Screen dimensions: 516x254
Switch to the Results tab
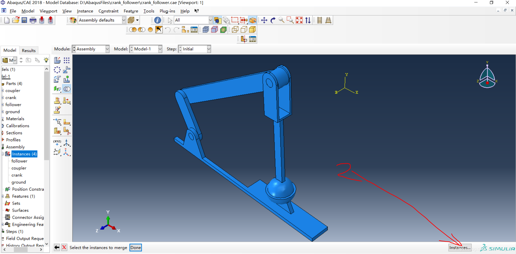[29, 50]
